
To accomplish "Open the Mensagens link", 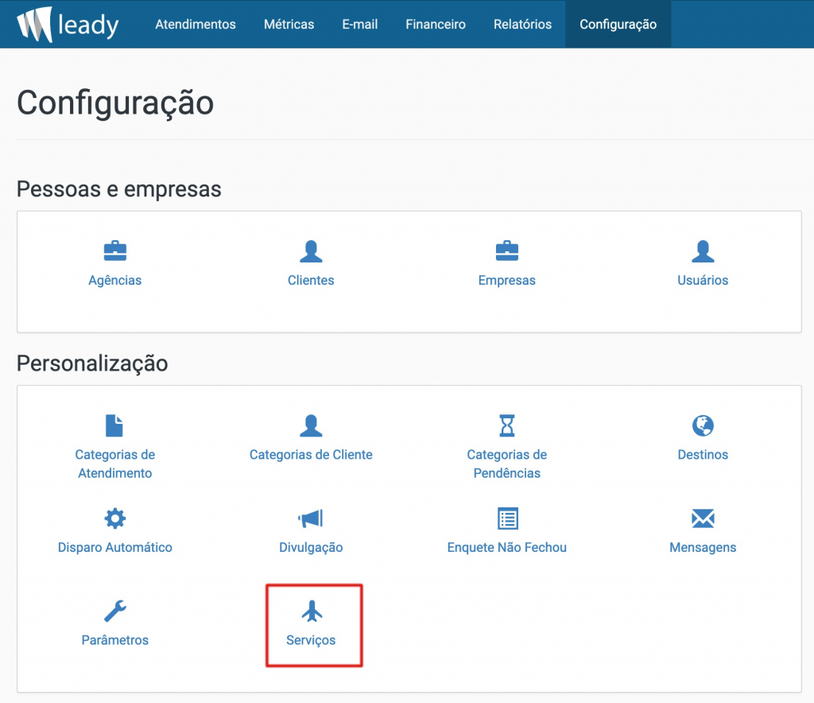I will click(703, 548).
